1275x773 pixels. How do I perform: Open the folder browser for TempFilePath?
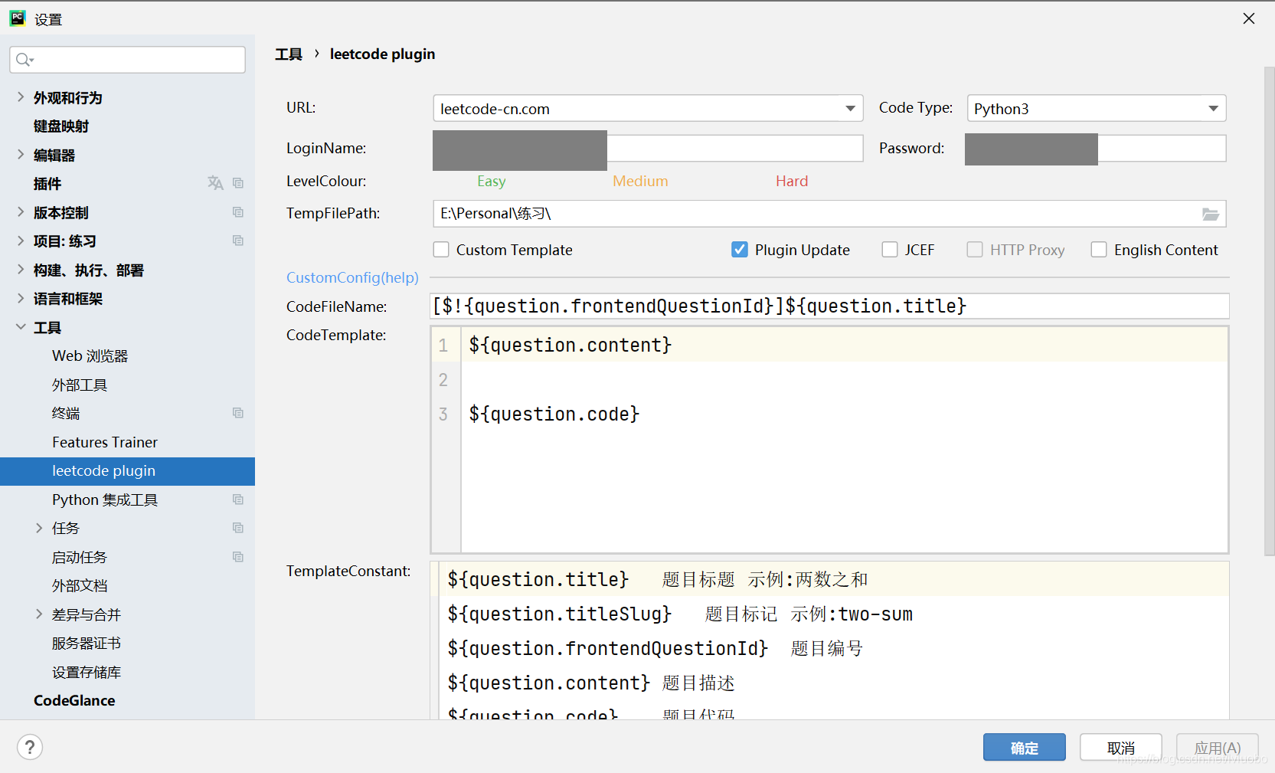click(1210, 214)
